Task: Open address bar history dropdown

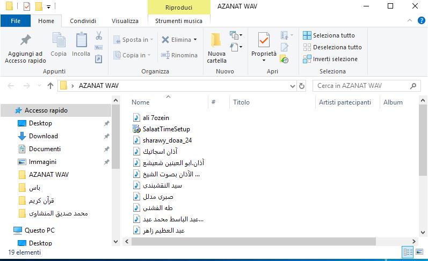Action: point(289,86)
